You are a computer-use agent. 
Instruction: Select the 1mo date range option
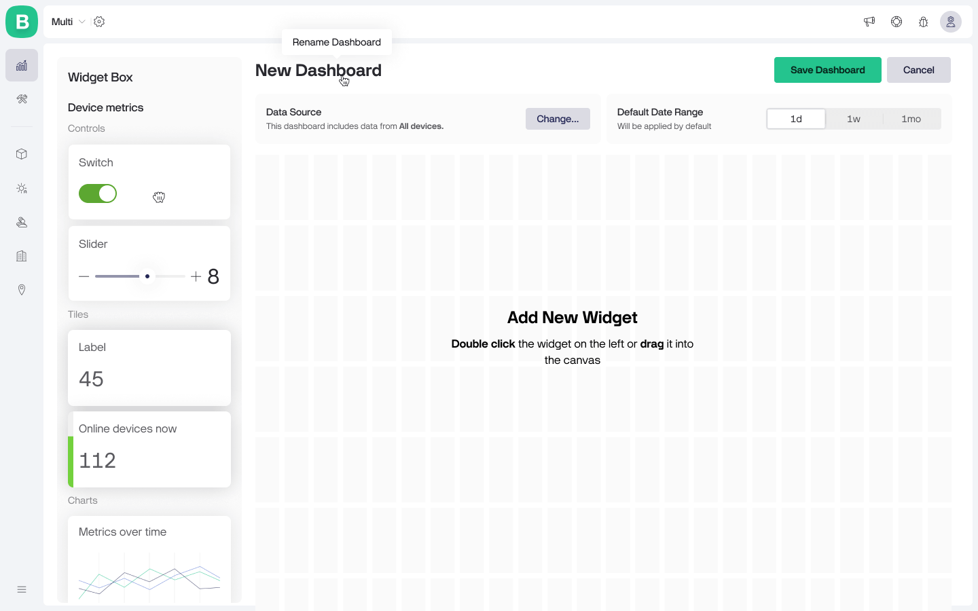(x=911, y=119)
